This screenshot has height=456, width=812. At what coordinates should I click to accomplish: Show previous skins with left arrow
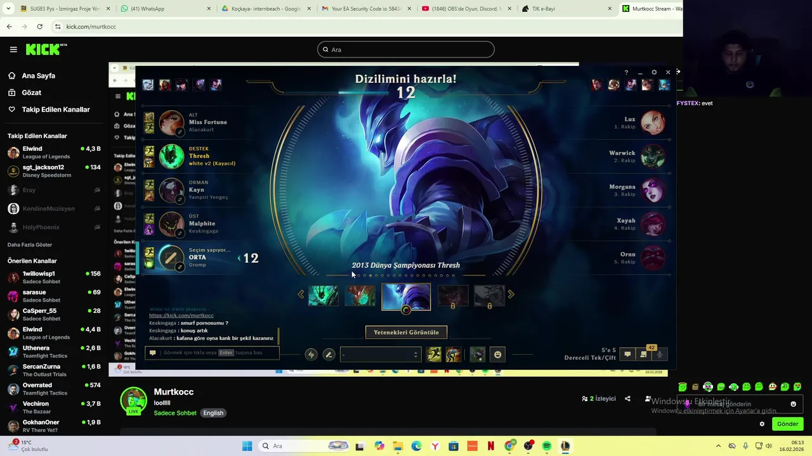pyautogui.click(x=301, y=294)
